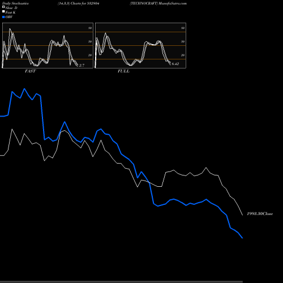The image size is (283, 283).
Task: Click the 50 level label in FAST chart
Action: coord(90,41)
